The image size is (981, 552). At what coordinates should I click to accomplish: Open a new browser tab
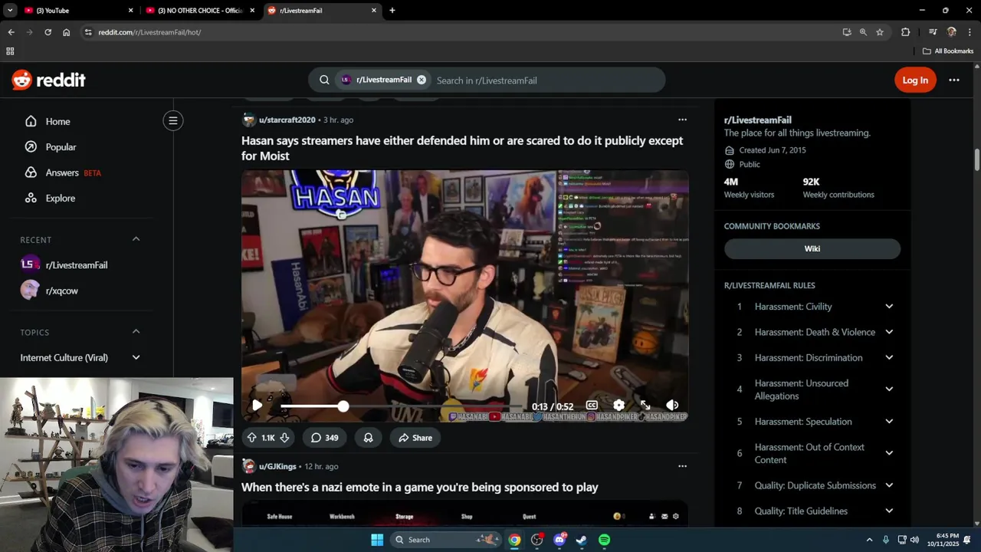coord(392,11)
